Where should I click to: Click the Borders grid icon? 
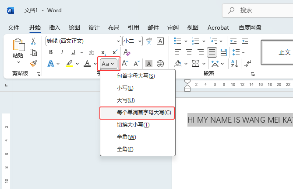click(x=195, y=64)
